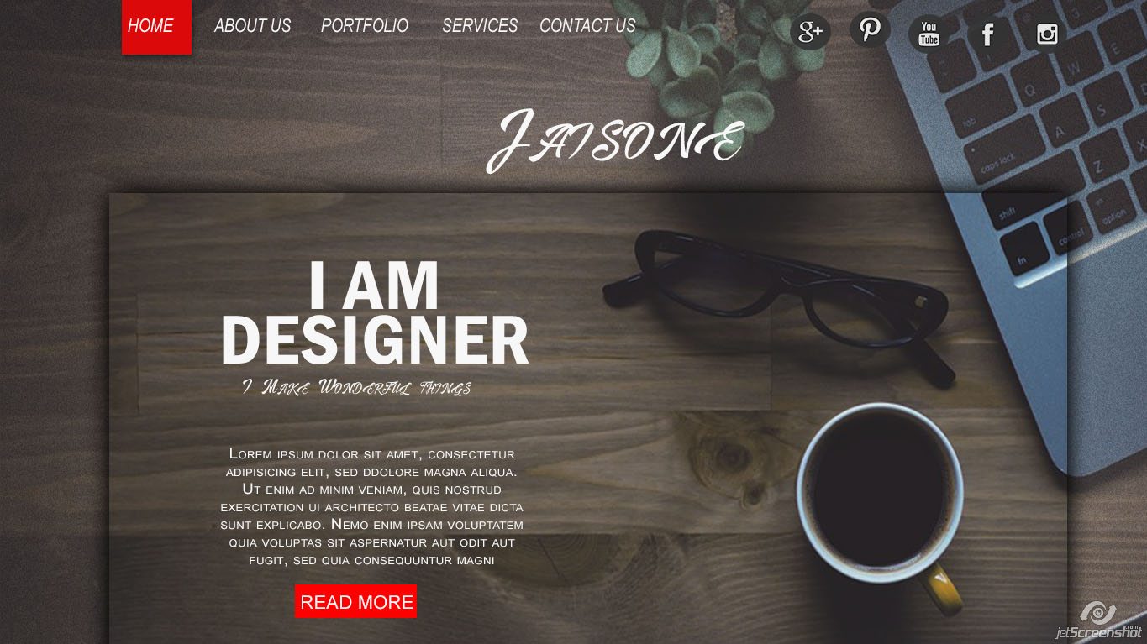The width and height of the screenshot is (1147, 644).
Task: Select the I Make Wonderful Things tagline
Action: tap(356, 388)
